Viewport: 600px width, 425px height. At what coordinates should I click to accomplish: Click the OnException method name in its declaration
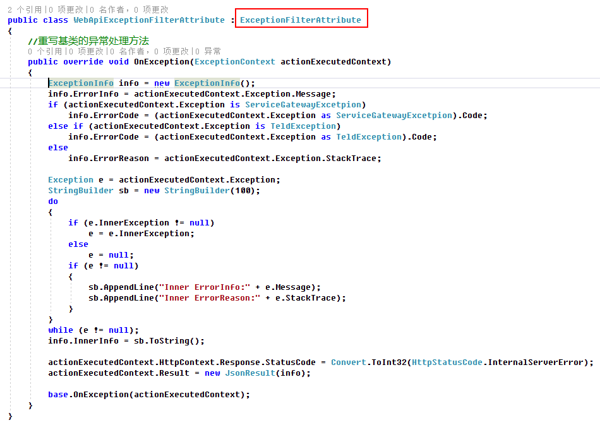point(162,62)
